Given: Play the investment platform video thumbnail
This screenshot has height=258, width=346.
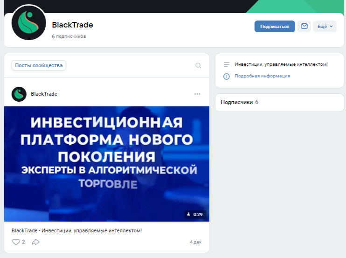Looking at the screenshot, I should click(x=107, y=164).
